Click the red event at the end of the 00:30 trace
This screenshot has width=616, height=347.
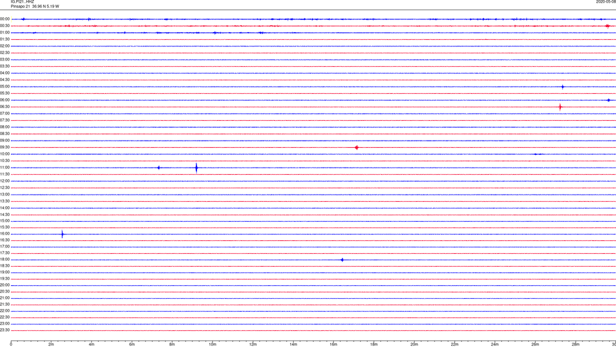608,26
